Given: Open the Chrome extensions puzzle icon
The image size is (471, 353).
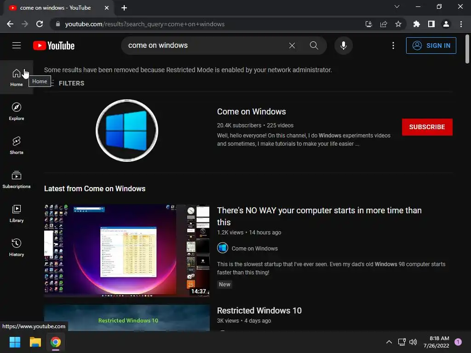Looking at the screenshot, I should click(x=417, y=24).
